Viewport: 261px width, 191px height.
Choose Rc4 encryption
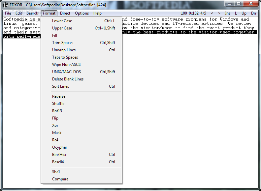(82, 140)
